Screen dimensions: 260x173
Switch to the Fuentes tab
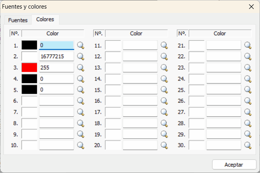[x=18, y=20]
